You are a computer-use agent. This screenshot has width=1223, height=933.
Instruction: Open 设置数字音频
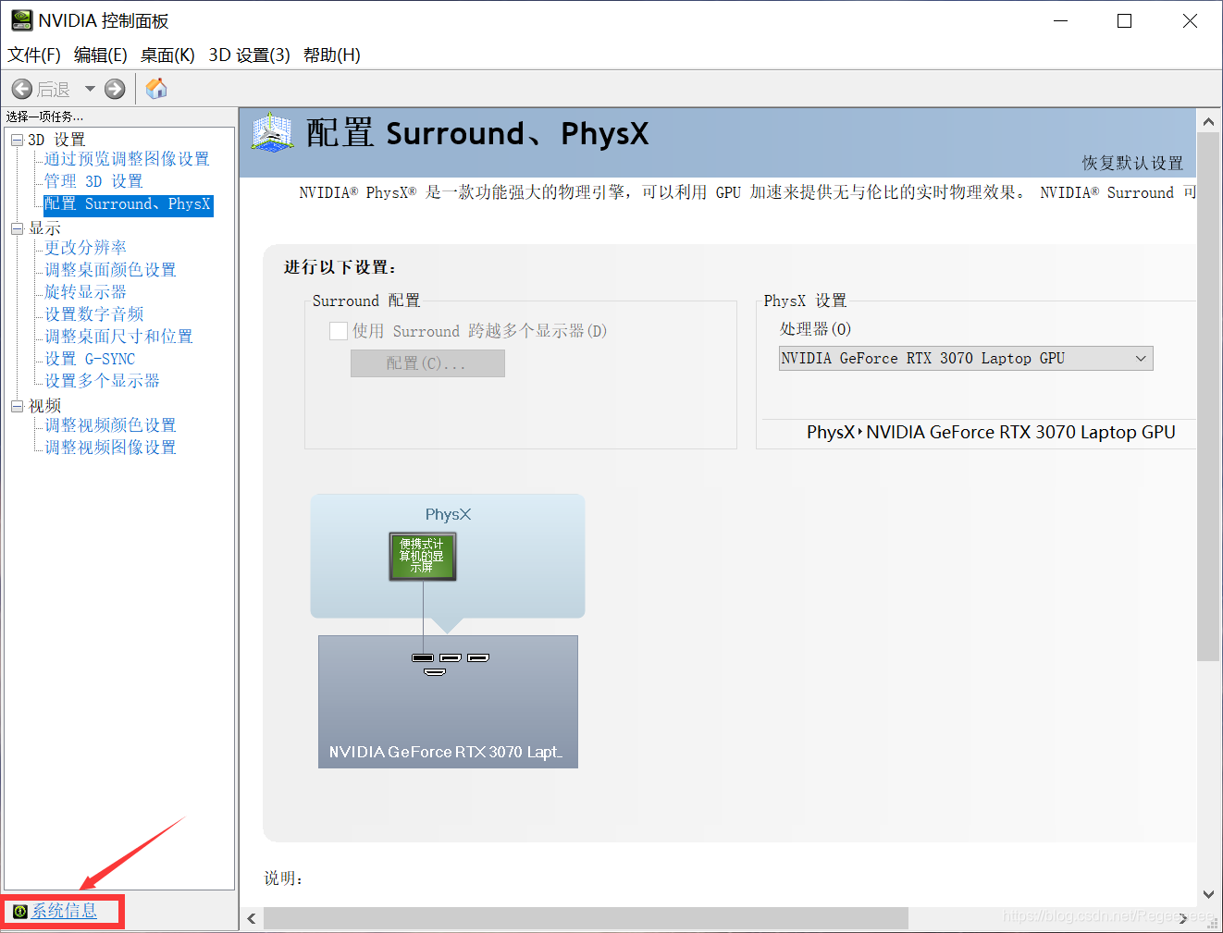94,314
